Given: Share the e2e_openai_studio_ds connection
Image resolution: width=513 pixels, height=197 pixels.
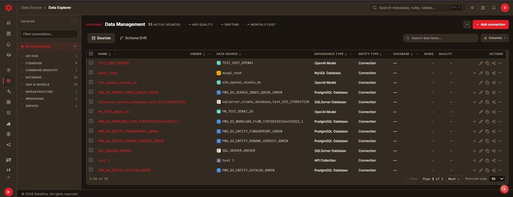Looking at the screenshot, I should pyautogui.click(x=494, y=83).
